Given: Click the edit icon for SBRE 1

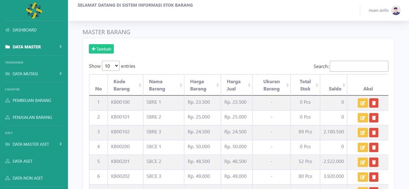Looking at the screenshot, I should pyautogui.click(x=363, y=103).
